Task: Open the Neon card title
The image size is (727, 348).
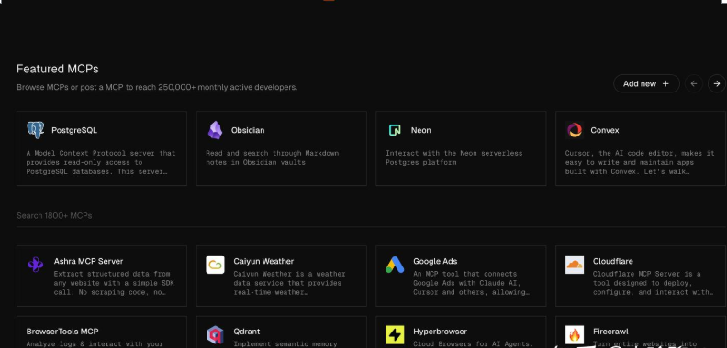Action: tap(421, 130)
